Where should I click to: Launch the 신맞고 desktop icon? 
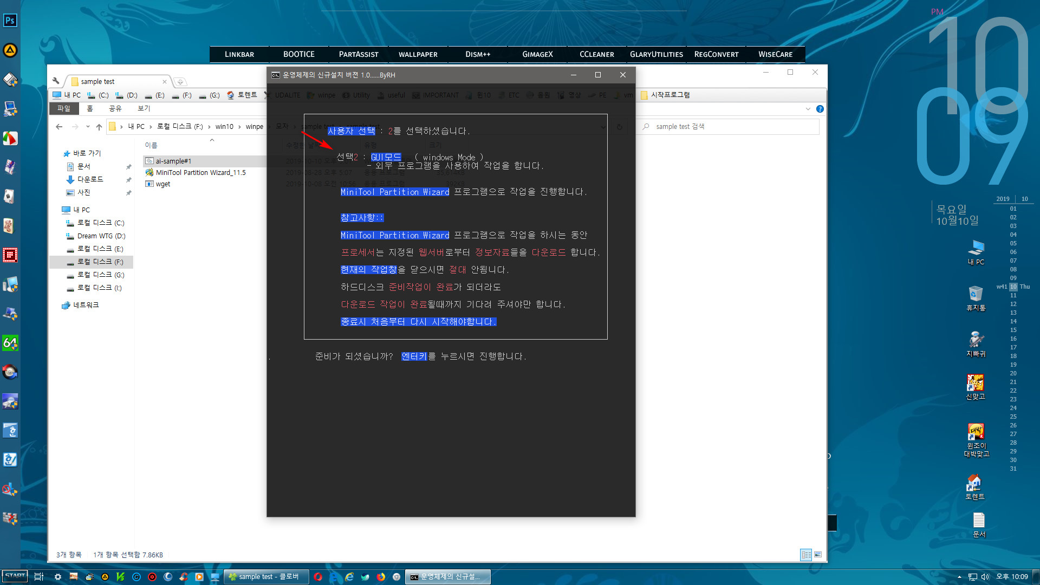pos(976,387)
